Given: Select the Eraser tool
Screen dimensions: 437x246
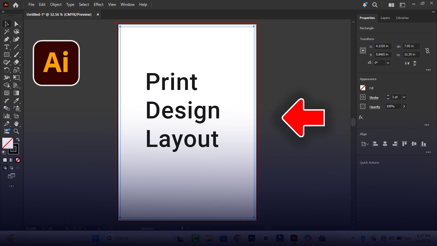Looking at the screenshot, I should 16,62.
